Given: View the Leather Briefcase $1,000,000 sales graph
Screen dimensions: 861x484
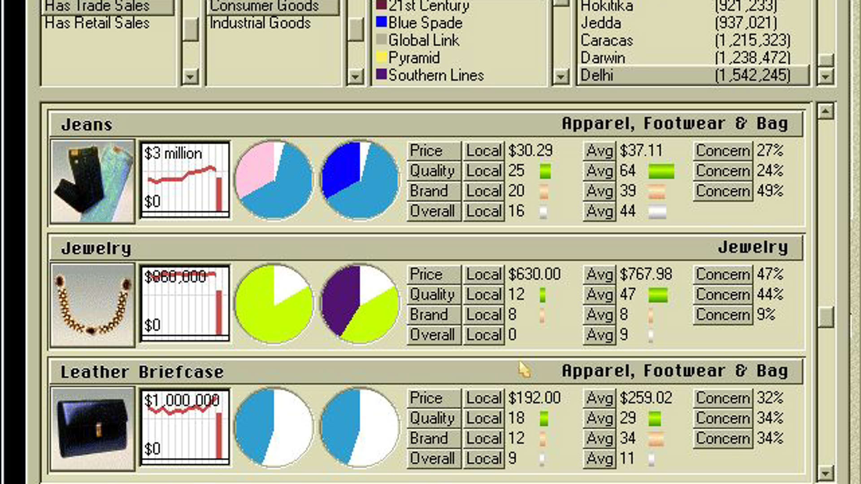Looking at the screenshot, I should click(185, 427).
